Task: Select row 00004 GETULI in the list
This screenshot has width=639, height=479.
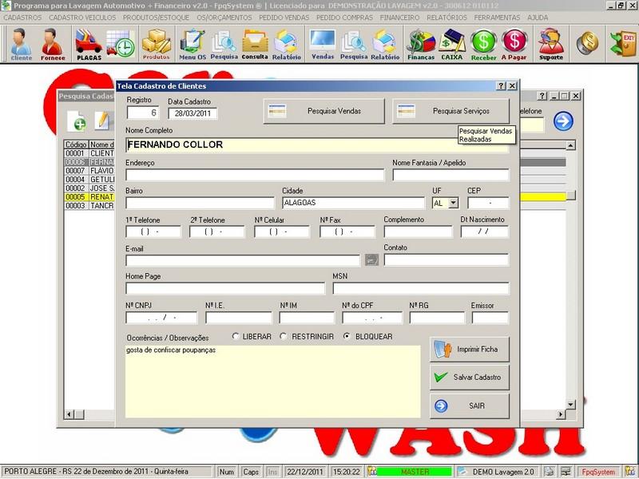Action: (x=89, y=179)
